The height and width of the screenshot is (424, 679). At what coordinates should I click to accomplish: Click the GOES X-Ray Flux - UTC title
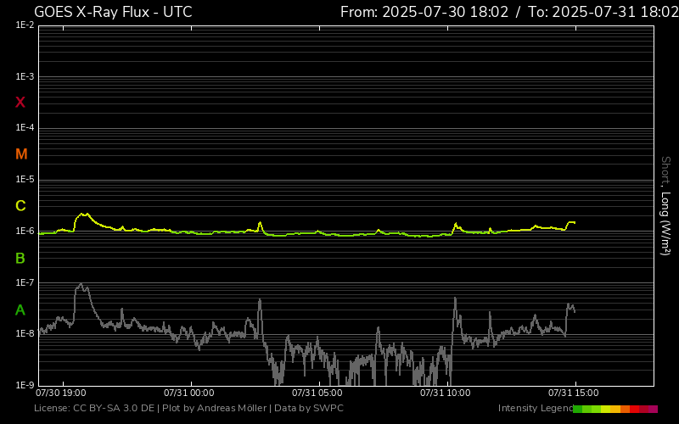(113, 12)
